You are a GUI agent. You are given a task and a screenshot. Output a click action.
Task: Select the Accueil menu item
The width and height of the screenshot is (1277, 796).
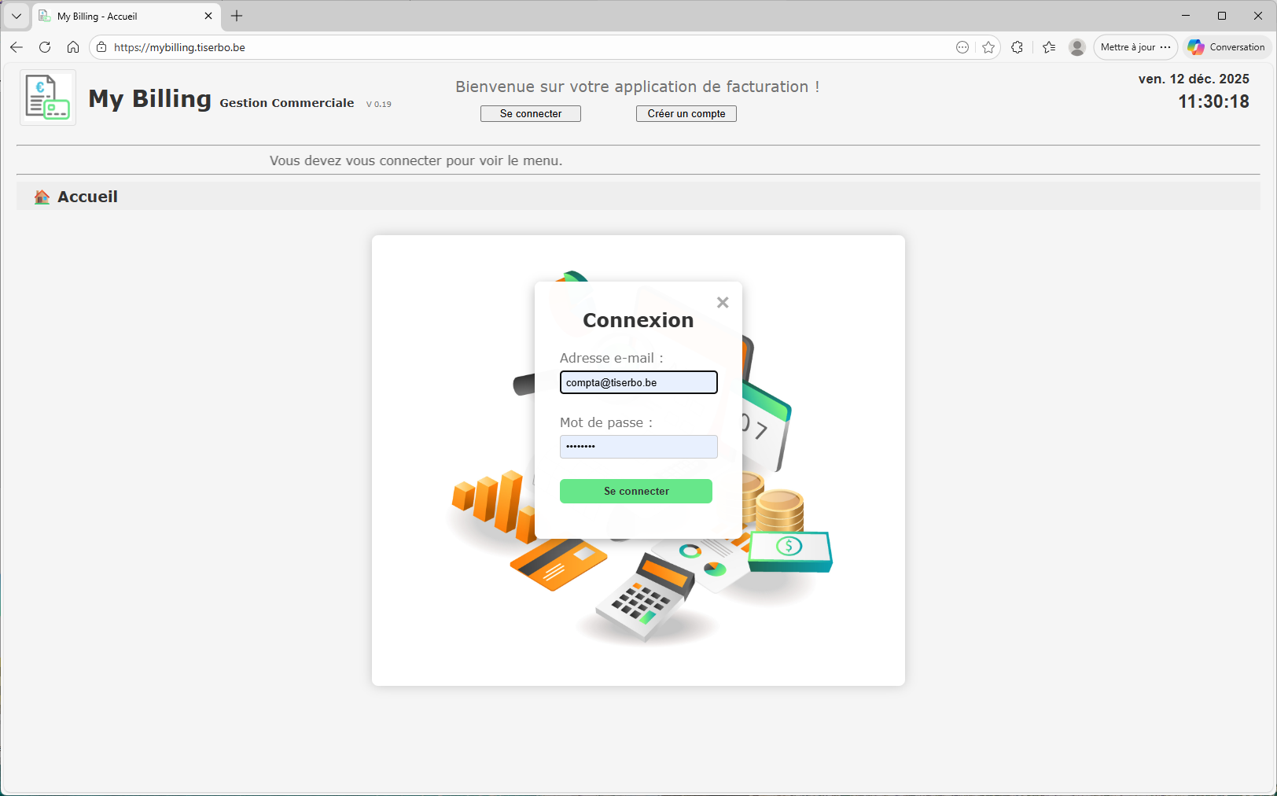click(x=86, y=196)
